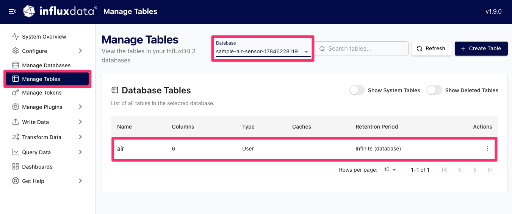Image resolution: width=512 pixels, height=214 pixels.
Task: Click the previous page chevron
Action: coord(460,170)
